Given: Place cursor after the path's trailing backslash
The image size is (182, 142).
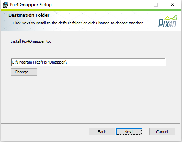Looking at the screenshot, I should click(67, 62).
